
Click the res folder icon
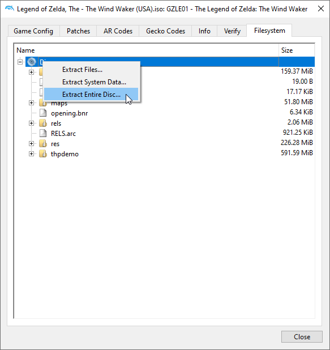[x=43, y=143]
